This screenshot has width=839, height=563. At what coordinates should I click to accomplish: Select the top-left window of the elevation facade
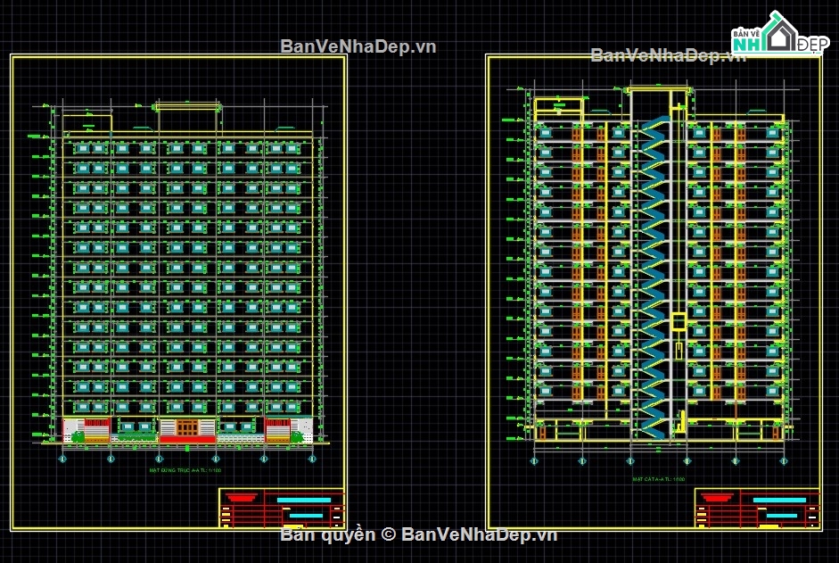(x=83, y=148)
